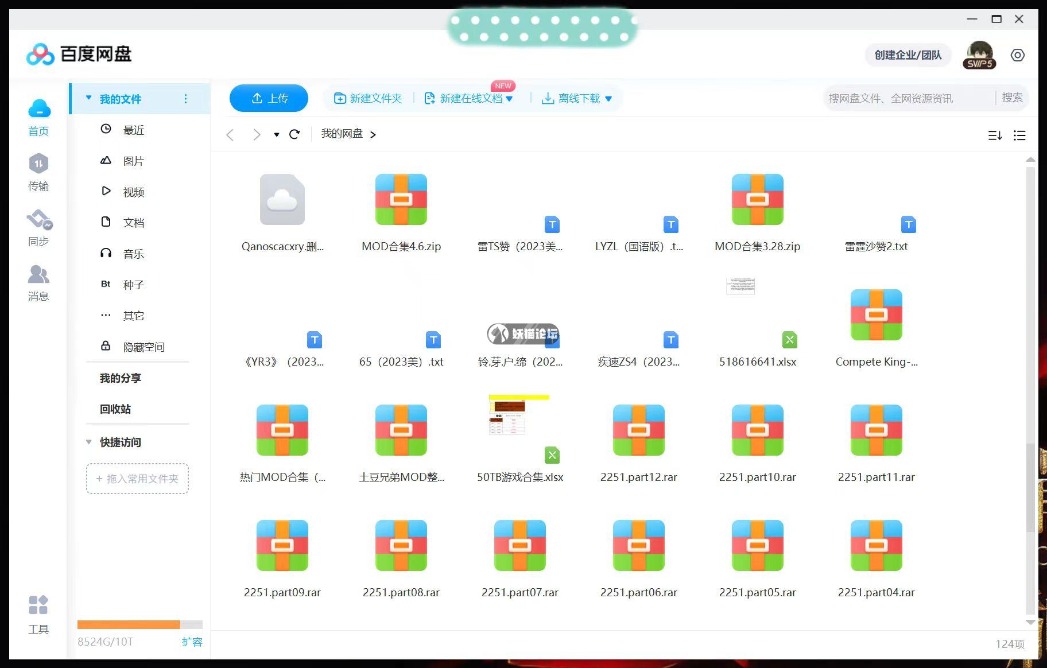1047x668 pixels.
Task: Open the Tools (工具) sidebar icon
Action: click(x=38, y=605)
